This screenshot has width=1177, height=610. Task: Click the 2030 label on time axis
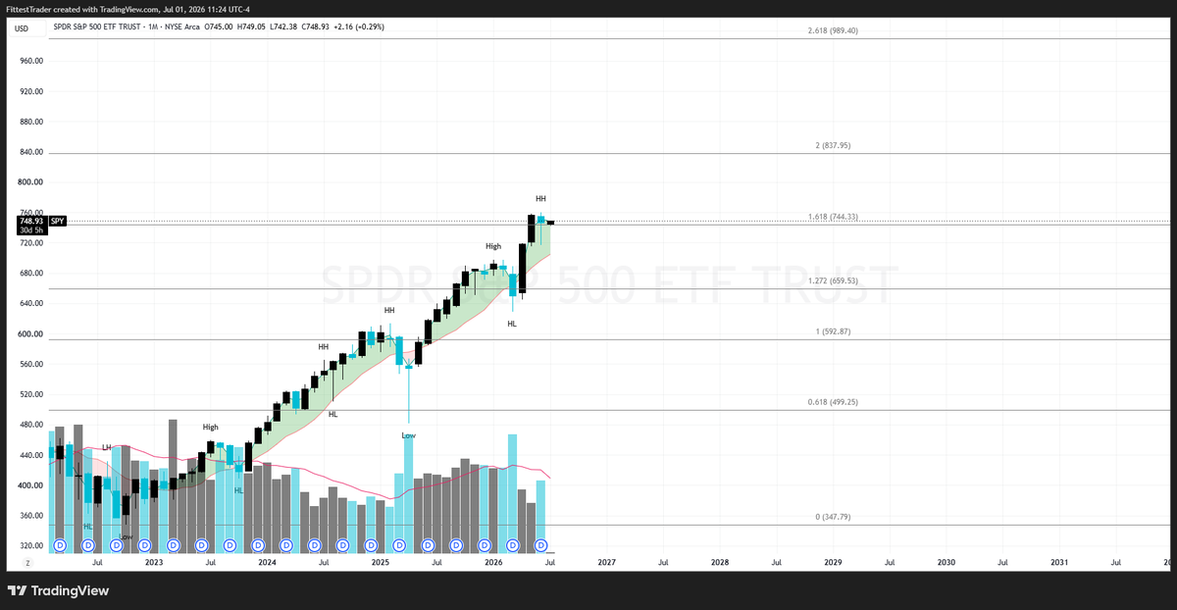click(x=947, y=563)
